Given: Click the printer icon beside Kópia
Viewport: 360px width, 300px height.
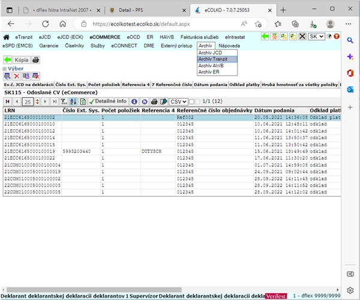Looking at the screenshot, I should point(35,60).
